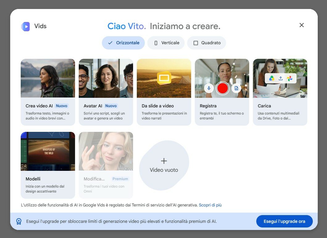Open the Crea video AI card

48,92
